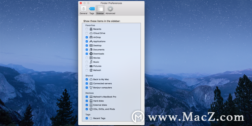The width and height of the screenshot is (252, 126).
Task: Uncheck the Downloads checkbox
Action: point(87,54)
